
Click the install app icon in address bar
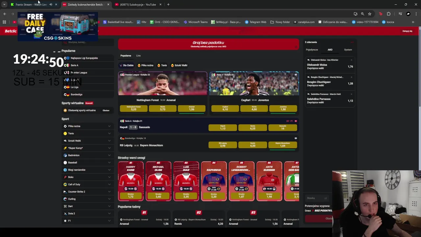click(x=356, y=14)
